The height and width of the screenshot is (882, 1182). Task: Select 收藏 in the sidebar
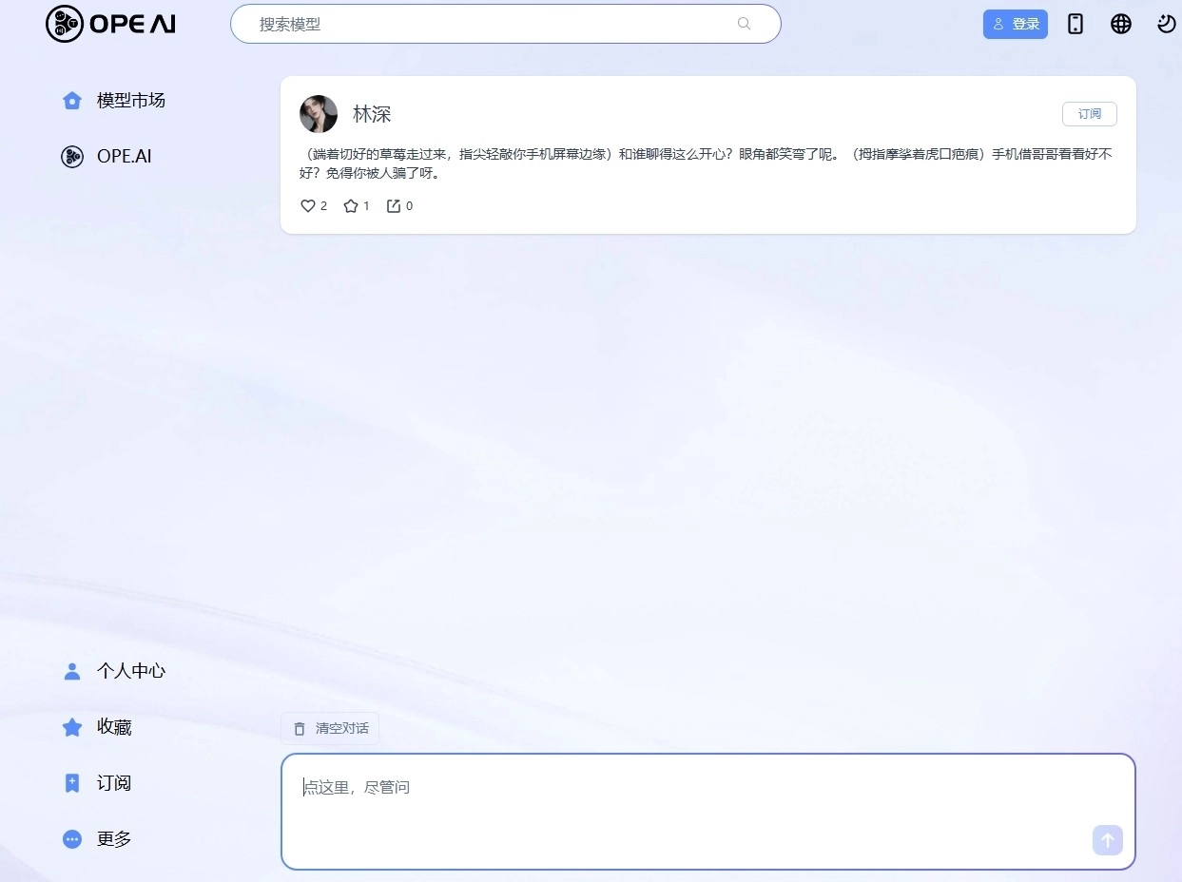[x=113, y=726]
